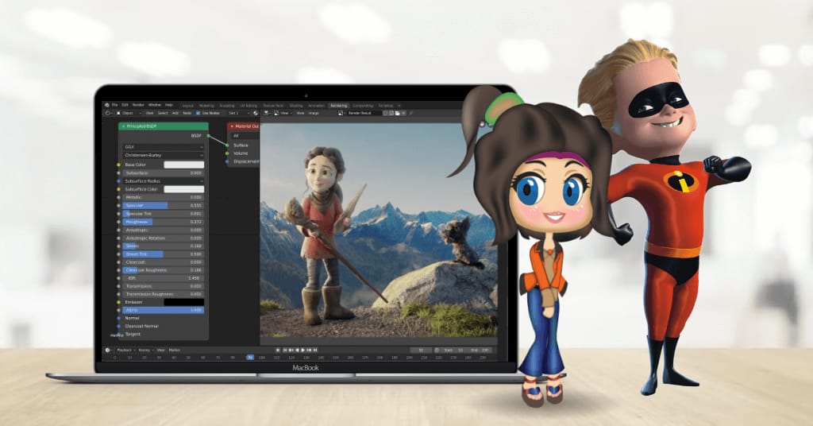The image size is (813, 426).
Task: Open the Christensen-Burley subsurface method dropdown
Action: pyautogui.click(x=163, y=155)
